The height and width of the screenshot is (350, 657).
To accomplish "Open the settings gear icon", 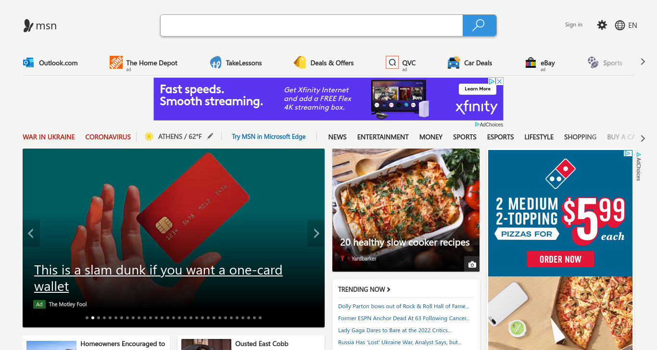I will [x=602, y=25].
